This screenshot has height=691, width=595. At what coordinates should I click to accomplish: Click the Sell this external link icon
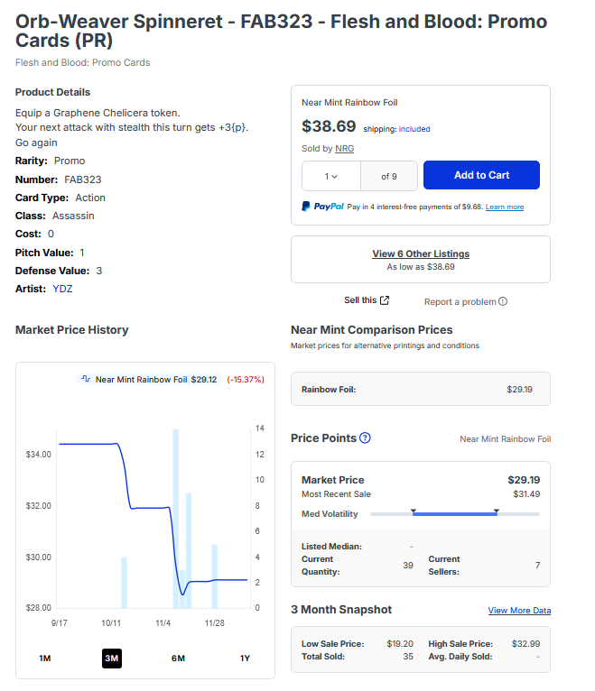[385, 300]
